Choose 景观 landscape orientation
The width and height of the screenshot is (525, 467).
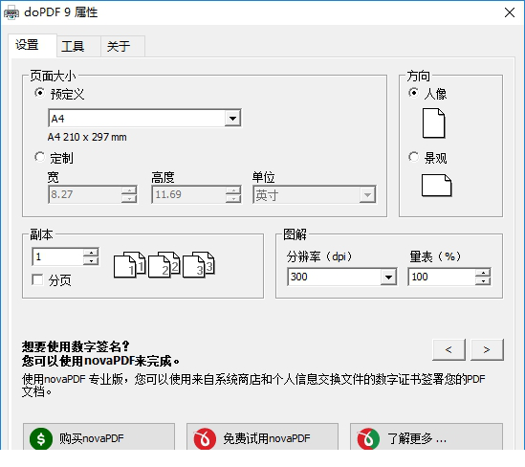(x=413, y=157)
